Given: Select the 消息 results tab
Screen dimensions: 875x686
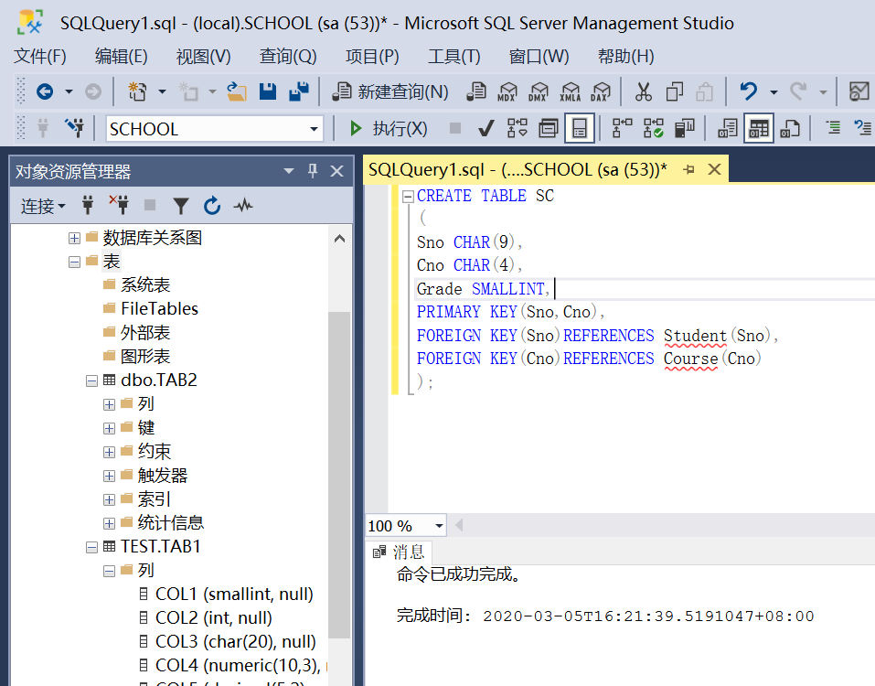Looking at the screenshot, I should point(399,552).
